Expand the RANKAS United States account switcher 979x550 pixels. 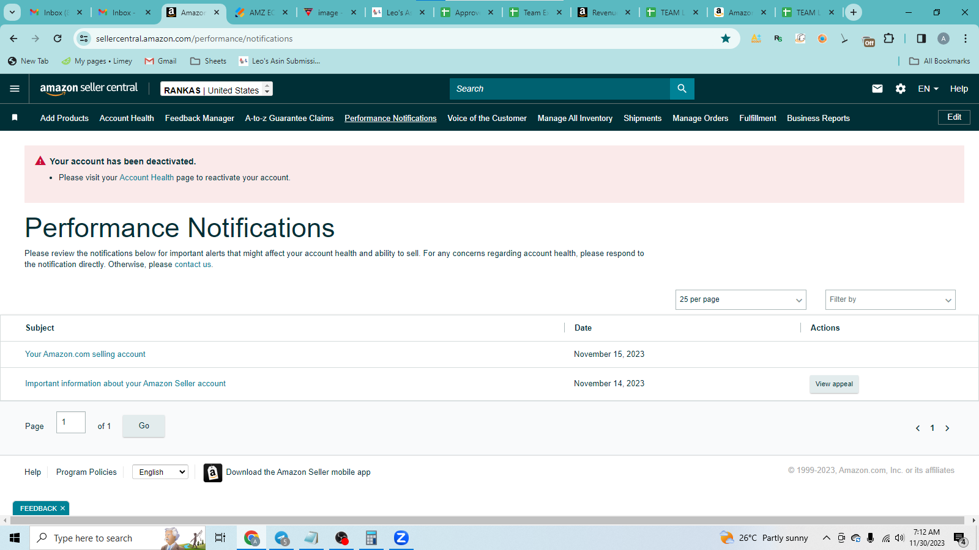[217, 89]
